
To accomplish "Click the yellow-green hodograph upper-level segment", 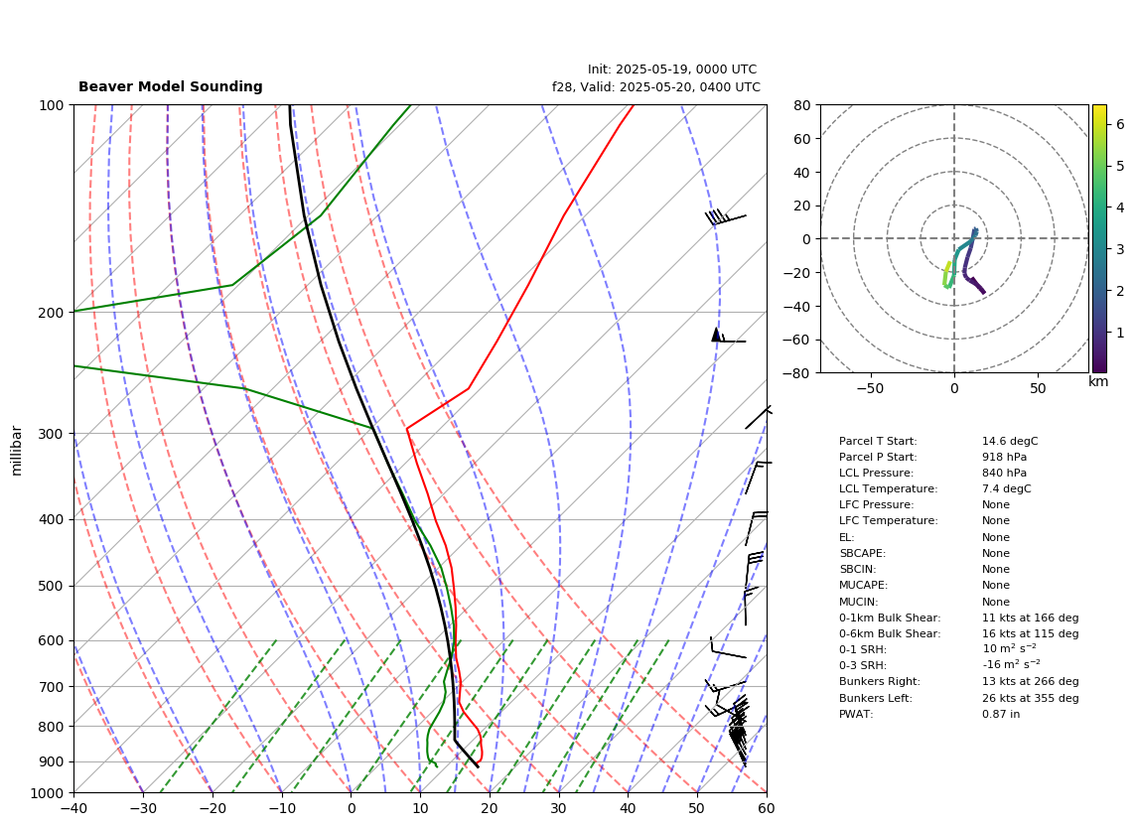I will point(946,275).
